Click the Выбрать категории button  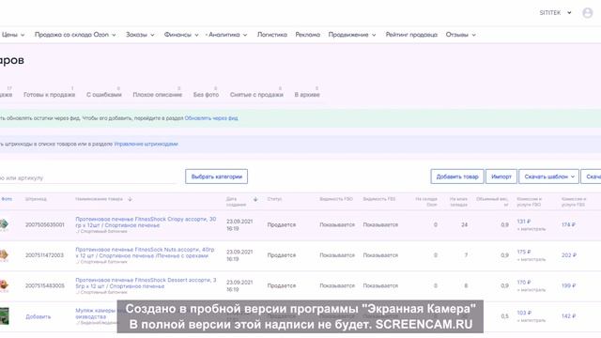[216, 177]
